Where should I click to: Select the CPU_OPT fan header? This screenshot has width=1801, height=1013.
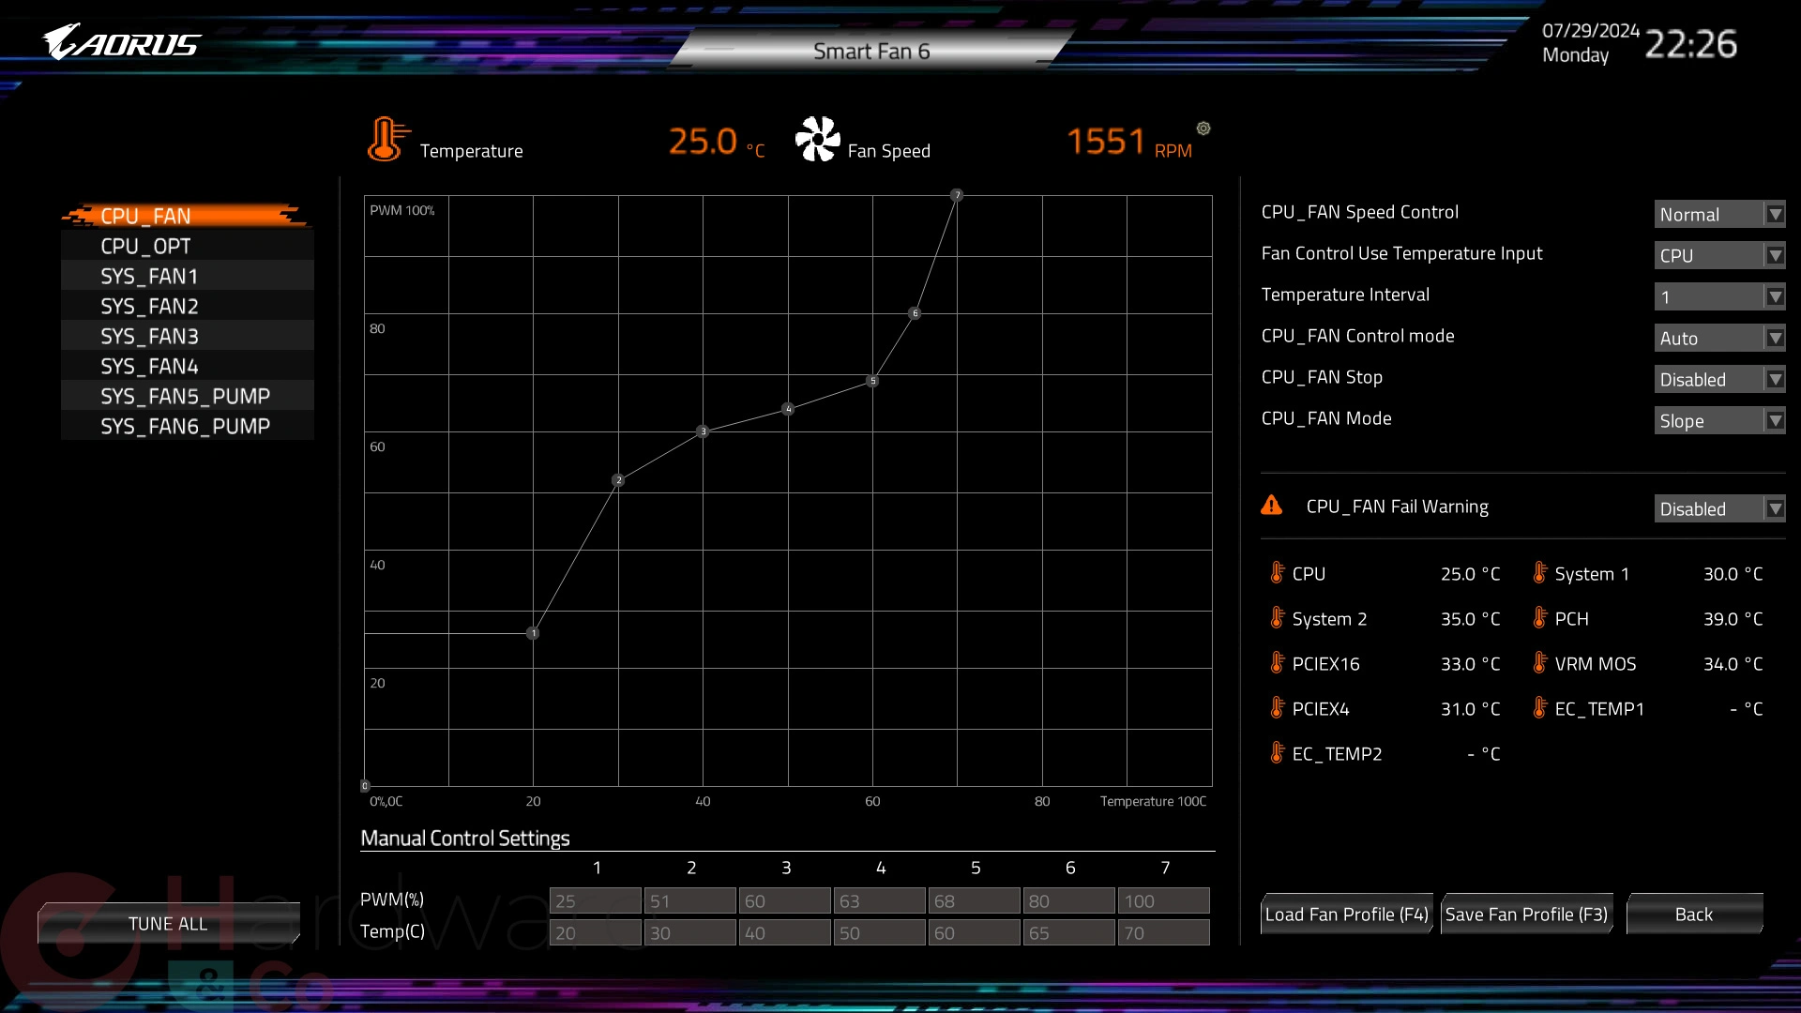coord(144,245)
